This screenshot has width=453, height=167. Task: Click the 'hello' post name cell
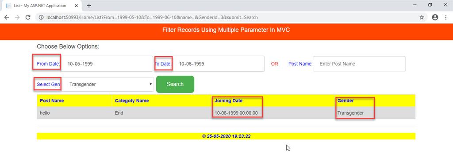pyautogui.click(x=45, y=113)
